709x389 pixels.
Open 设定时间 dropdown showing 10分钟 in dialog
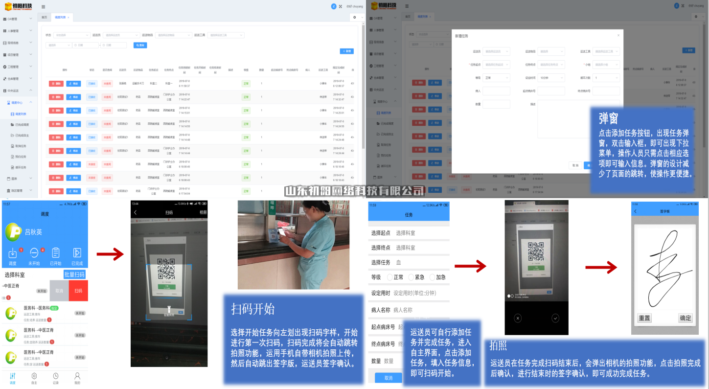click(x=551, y=78)
